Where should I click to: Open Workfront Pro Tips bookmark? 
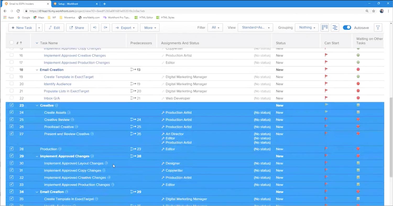(117, 18)
